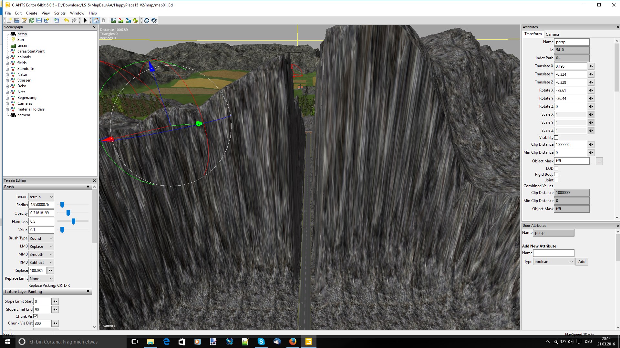This screenshot has width=620, height=348.
Task: Click the Save file toolbar icon
Action: 39,20
